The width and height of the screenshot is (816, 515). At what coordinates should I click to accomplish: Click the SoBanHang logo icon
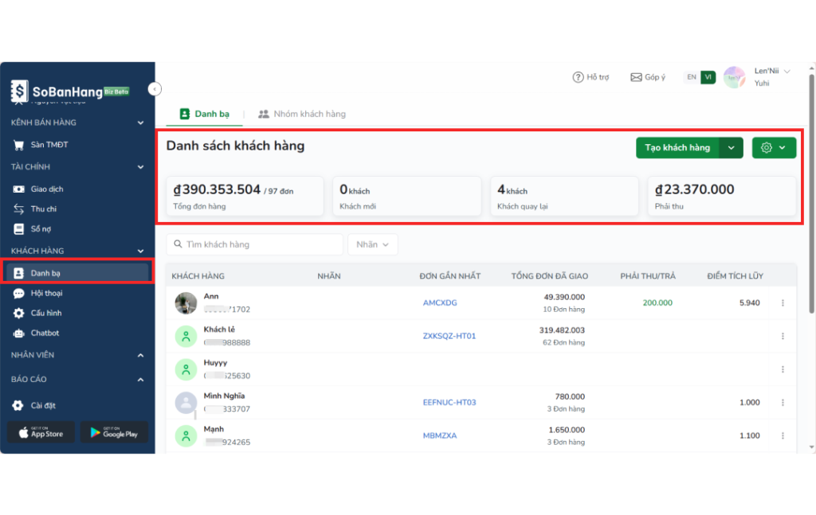click(x=19, y=91)
